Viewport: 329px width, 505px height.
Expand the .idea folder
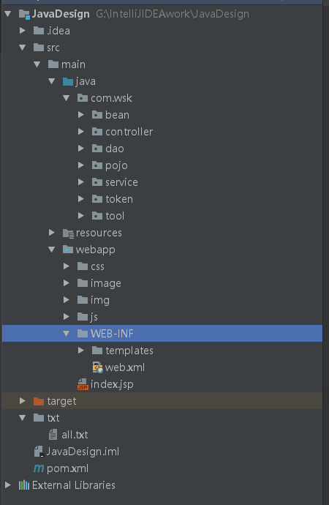22,31
